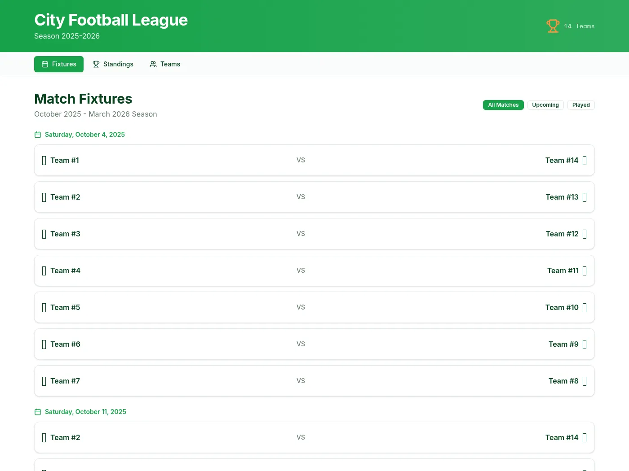Click the people icon in Teams tab
The image size is (629, 471).
coord(153,64)
